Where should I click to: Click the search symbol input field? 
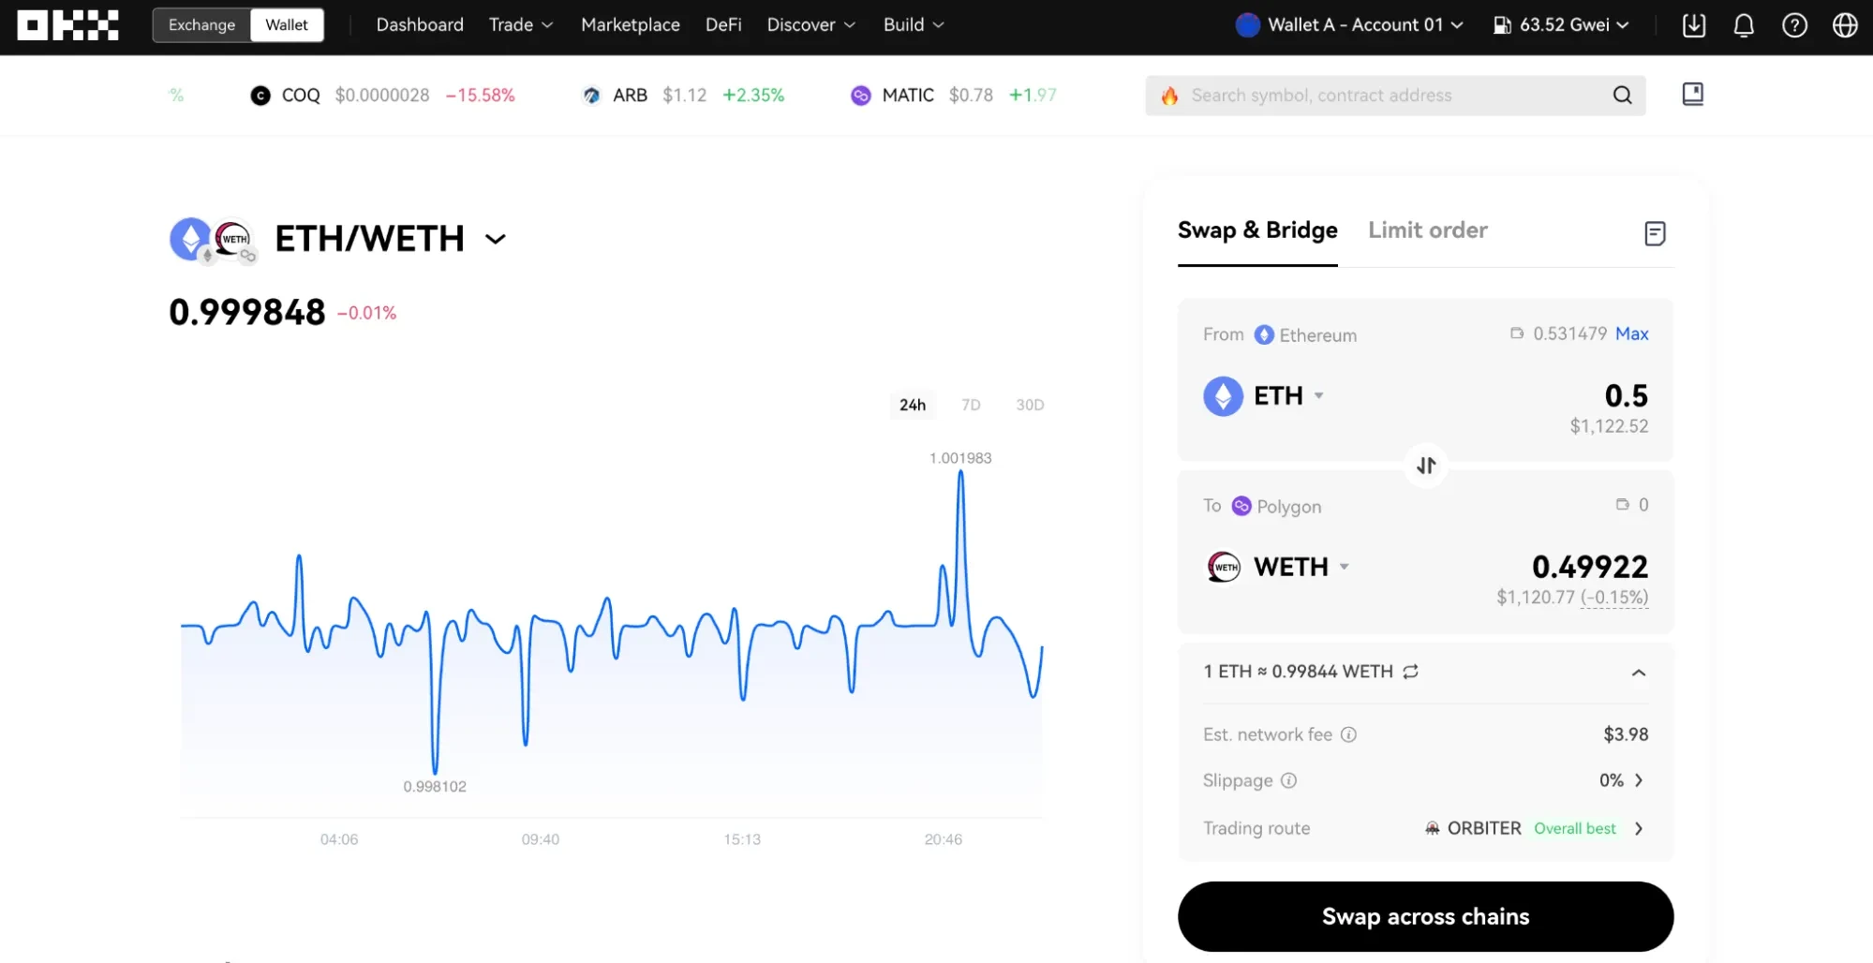pyautogui.click(x=1394, y=96)
